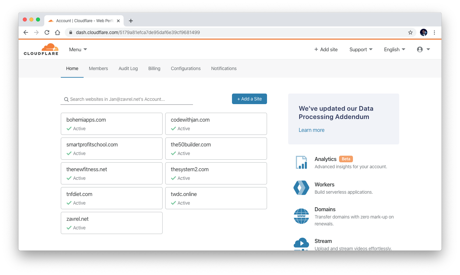This screenshot has width=460, height=275.
Task: Open Chrome three-dot menu
Action: 434,32
